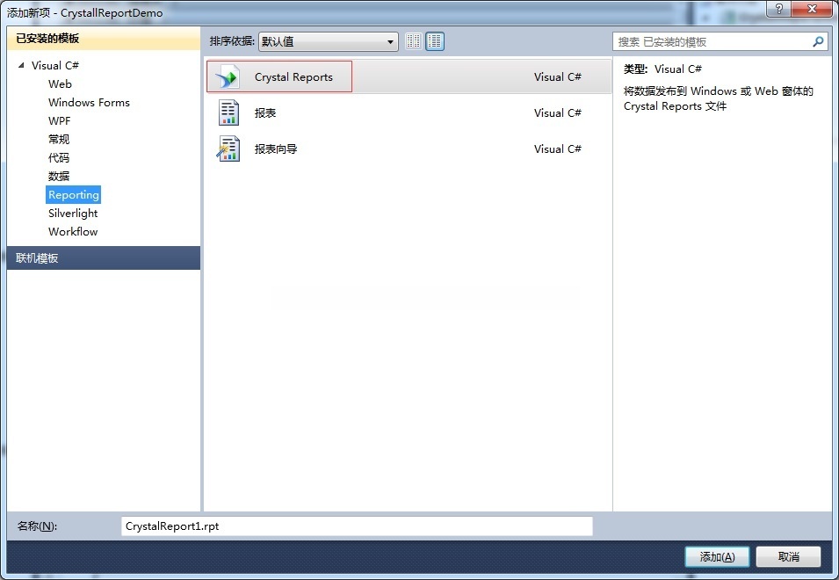Select the WPF category
The image size is (839, 580).
pos(60,121)
